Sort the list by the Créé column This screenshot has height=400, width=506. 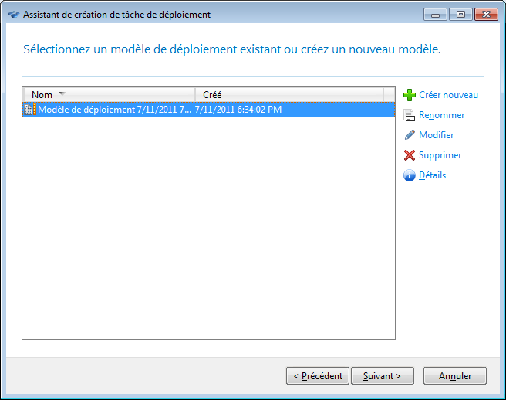(x=212, y=95)
